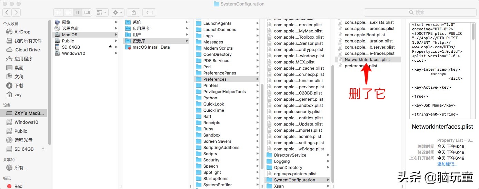Viewport: 479px width, 189px height.
Task: Select 网络 in the first column
Action: pos(85,22)
